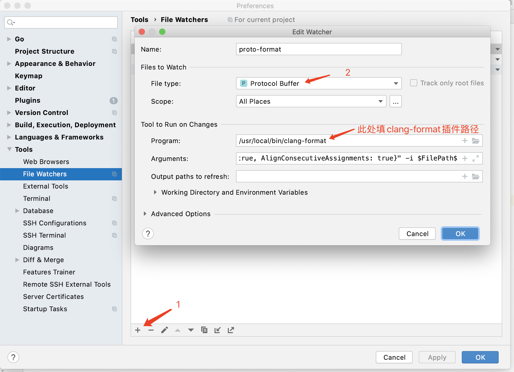Click OK in Edit Watcher dialog
Viewport: 514px width, 372px height.
[x=460, y=234]
